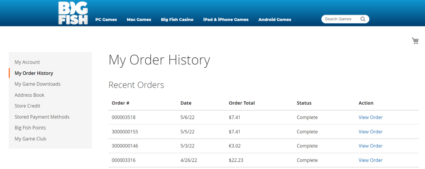Click the Big Fish logo
This screenshot has height=169, width=425.
click(73, 13)
